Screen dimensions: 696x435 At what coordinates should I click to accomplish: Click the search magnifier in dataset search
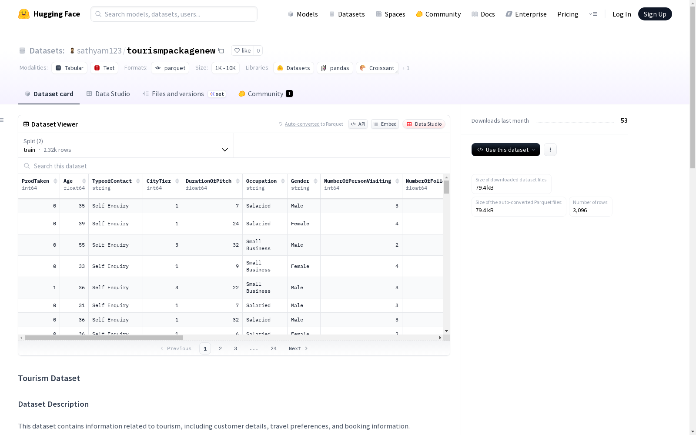(x=27, y=166)
